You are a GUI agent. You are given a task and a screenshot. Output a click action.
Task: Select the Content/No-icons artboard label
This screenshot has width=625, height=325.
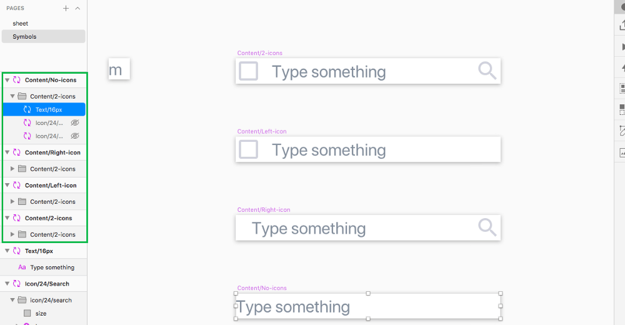[x=262, y=288]
